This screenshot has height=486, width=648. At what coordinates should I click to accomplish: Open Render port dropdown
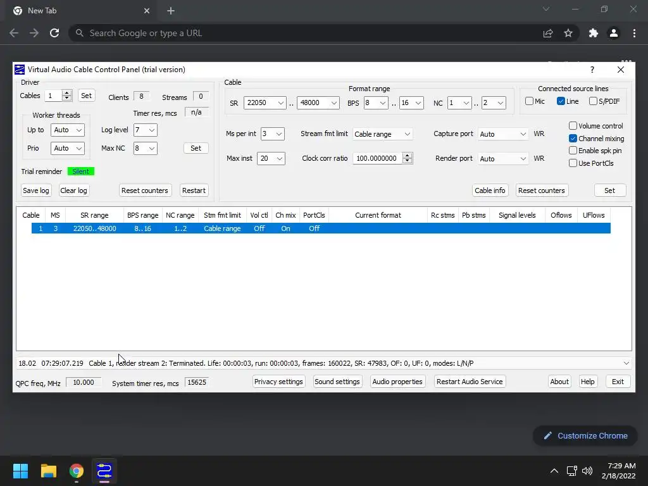(x=502, y=158)
